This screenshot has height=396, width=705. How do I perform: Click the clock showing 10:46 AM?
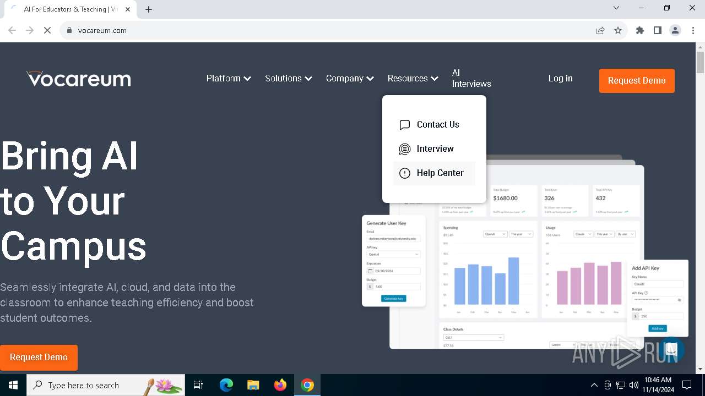coord(658,385)
